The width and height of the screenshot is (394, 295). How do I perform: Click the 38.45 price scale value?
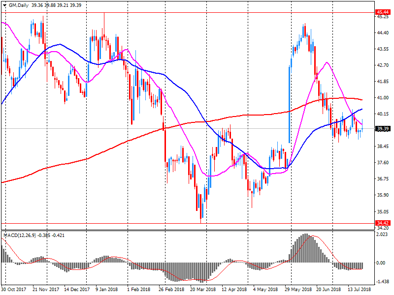coord(383,146)
